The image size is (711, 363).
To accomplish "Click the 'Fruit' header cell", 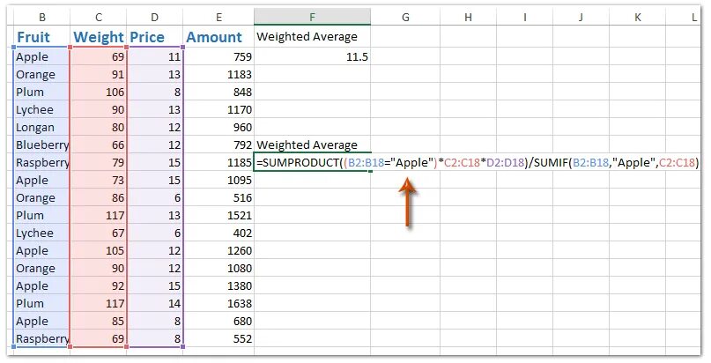I will coord(41,37).
